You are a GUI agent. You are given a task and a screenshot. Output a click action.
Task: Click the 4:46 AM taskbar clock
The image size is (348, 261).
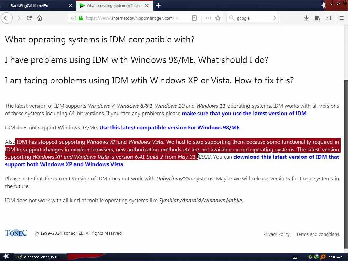coord(335,257)
